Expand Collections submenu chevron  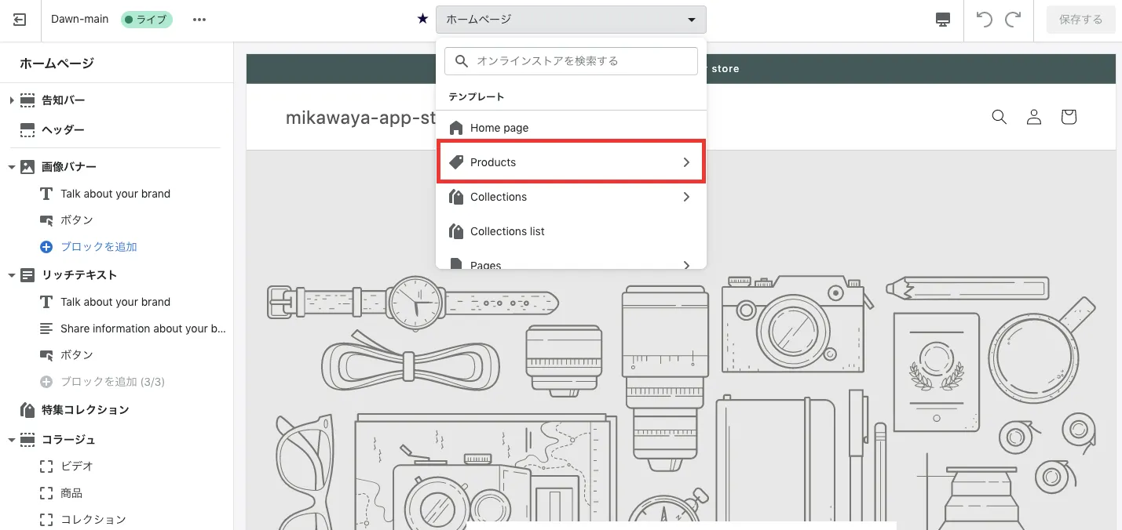click(x=686, y=197)
